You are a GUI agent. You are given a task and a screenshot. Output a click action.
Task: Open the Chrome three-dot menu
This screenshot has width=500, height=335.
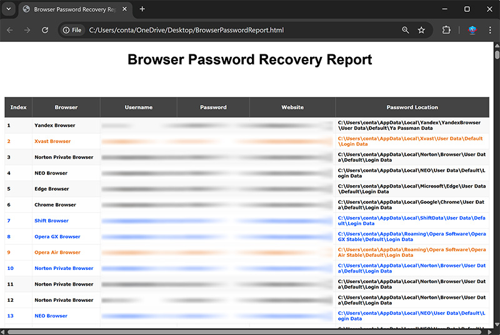[490, 30]
